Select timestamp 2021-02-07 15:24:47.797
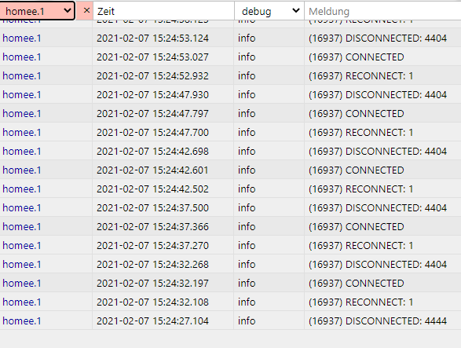The image size is (461, 348). click(x=152, y=114)
